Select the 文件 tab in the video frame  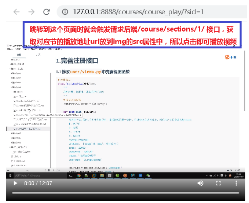(19, 55)
